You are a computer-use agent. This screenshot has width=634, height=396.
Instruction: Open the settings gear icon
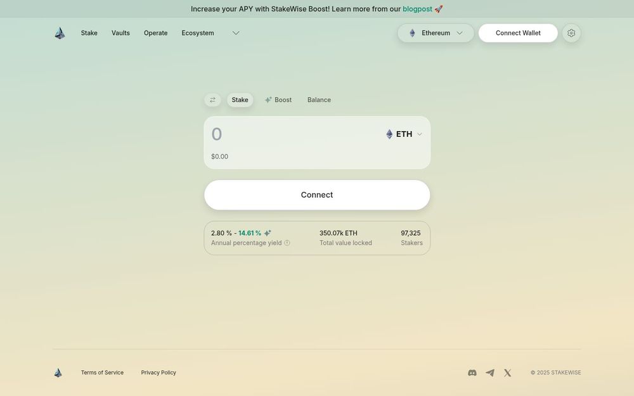(571, 33)
